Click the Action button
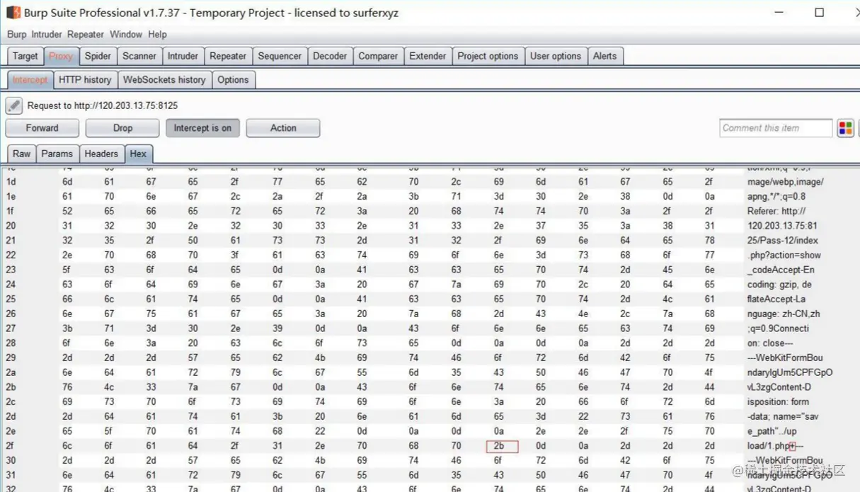 point(283,128)
